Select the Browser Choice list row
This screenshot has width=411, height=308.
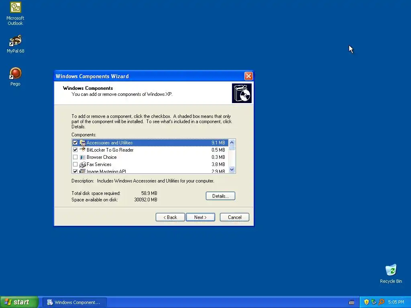coord(150,157)
